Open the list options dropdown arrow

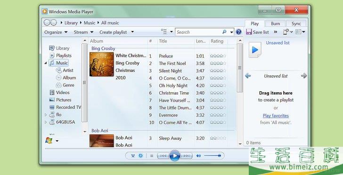pyautogui.click(x=303, y=32)
